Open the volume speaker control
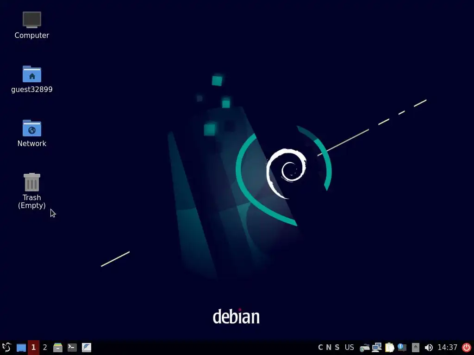The height and width of the screenshot is (355, 474). pos(428,348)
